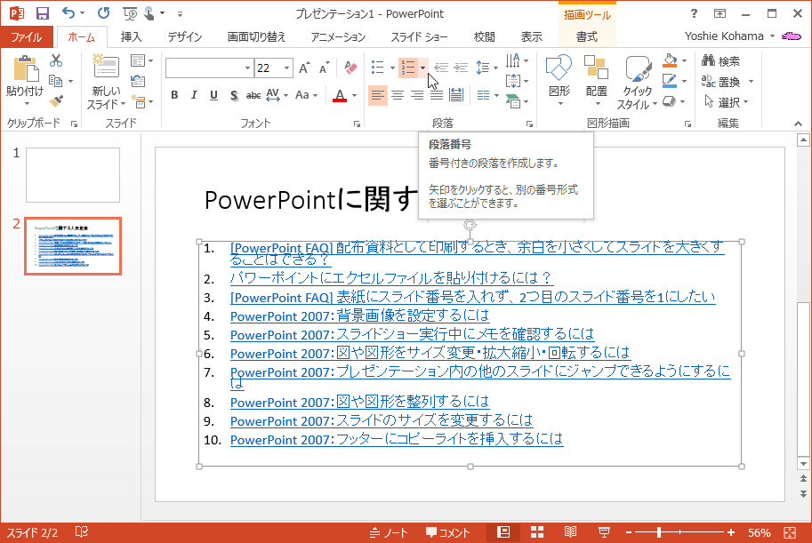Toggle Strikethrough (abc) formatting
The width and height of the screenshot is (812, 543).
point(253,95)
